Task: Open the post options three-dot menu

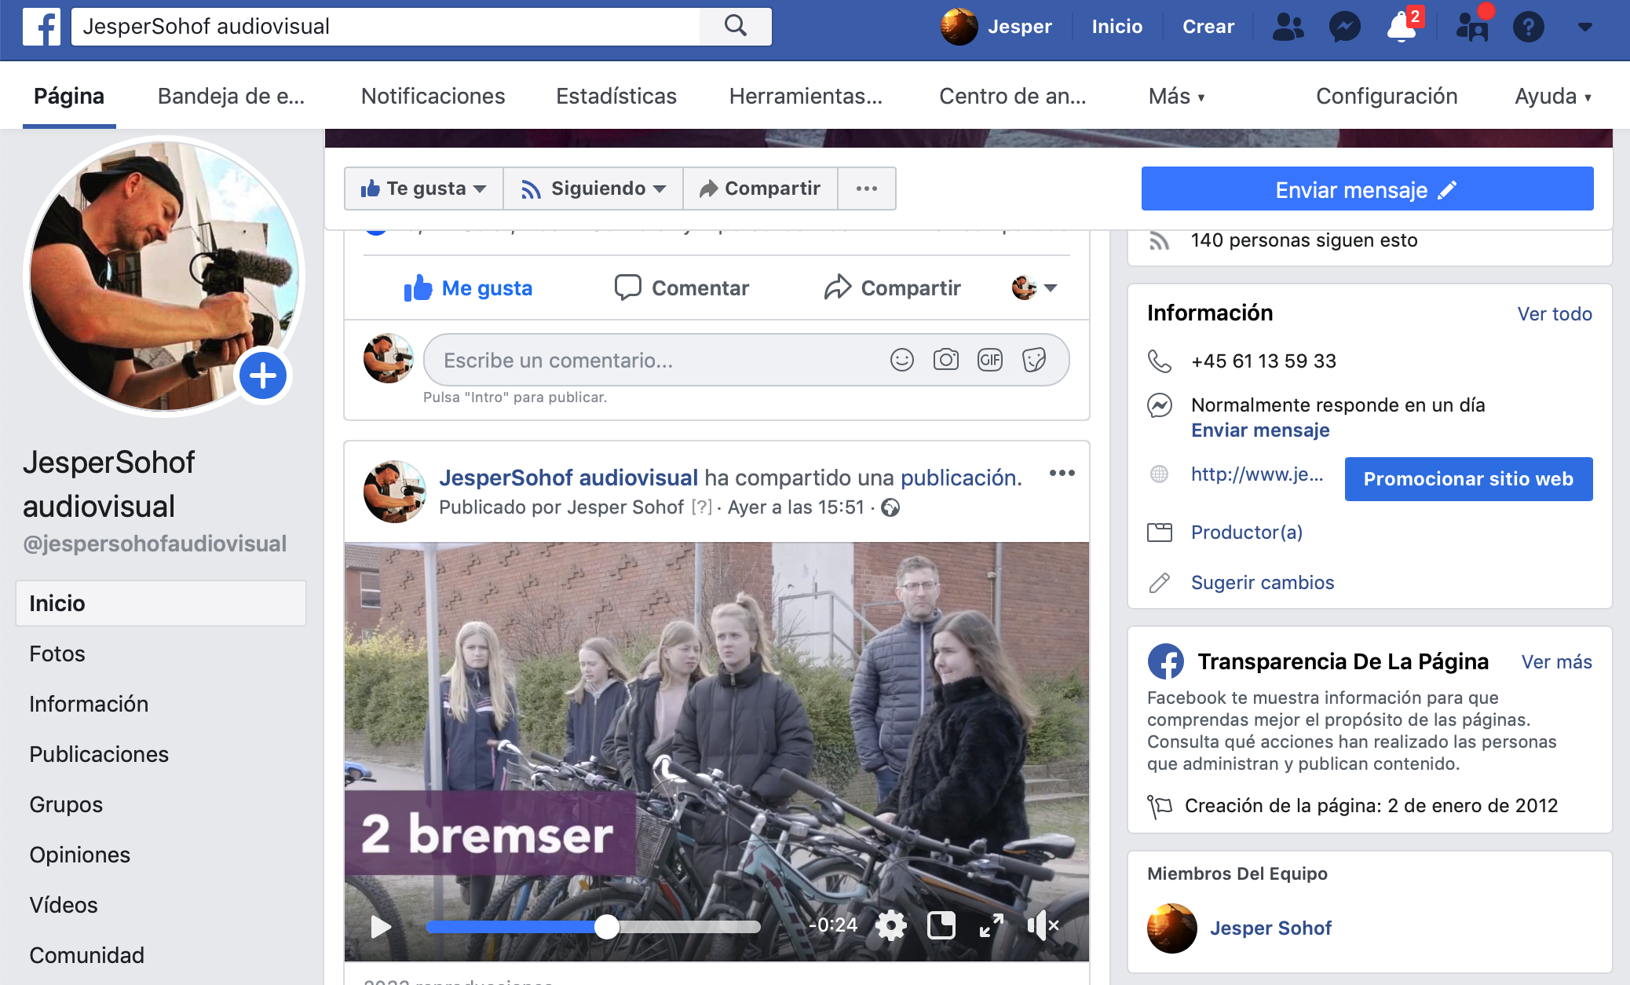Action: point(1062,473)
